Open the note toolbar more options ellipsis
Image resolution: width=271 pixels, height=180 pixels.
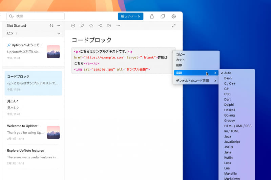click(x=118, y=26)
